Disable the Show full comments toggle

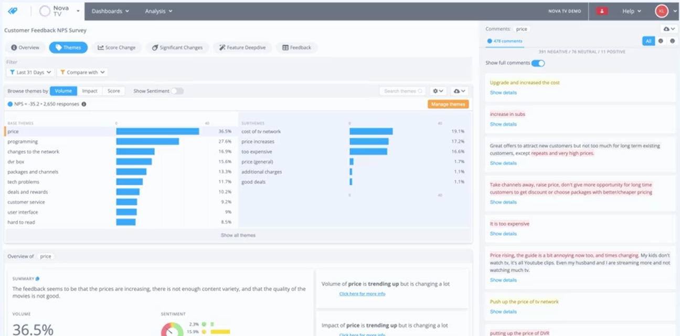point(538,62)
